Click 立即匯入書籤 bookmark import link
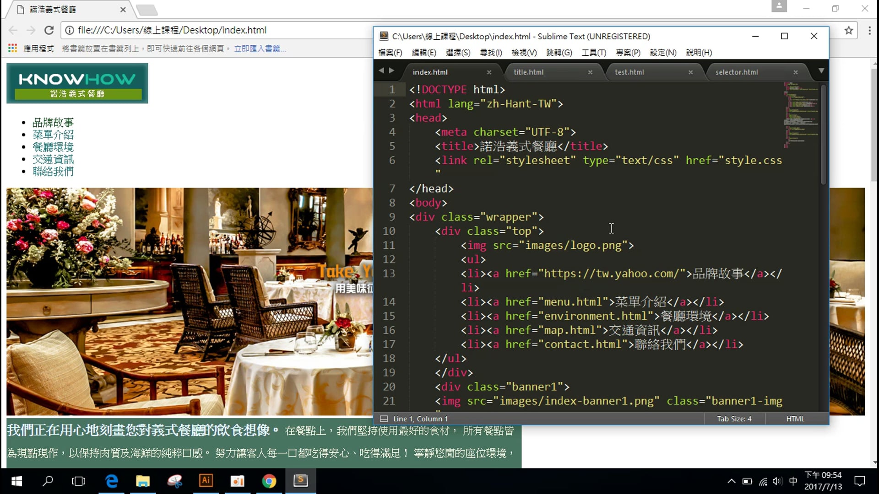Screen dimensions: 879x494 pos(260,48)
